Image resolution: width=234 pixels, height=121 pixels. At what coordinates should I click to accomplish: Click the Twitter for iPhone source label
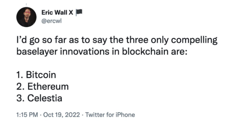[110, 115]
